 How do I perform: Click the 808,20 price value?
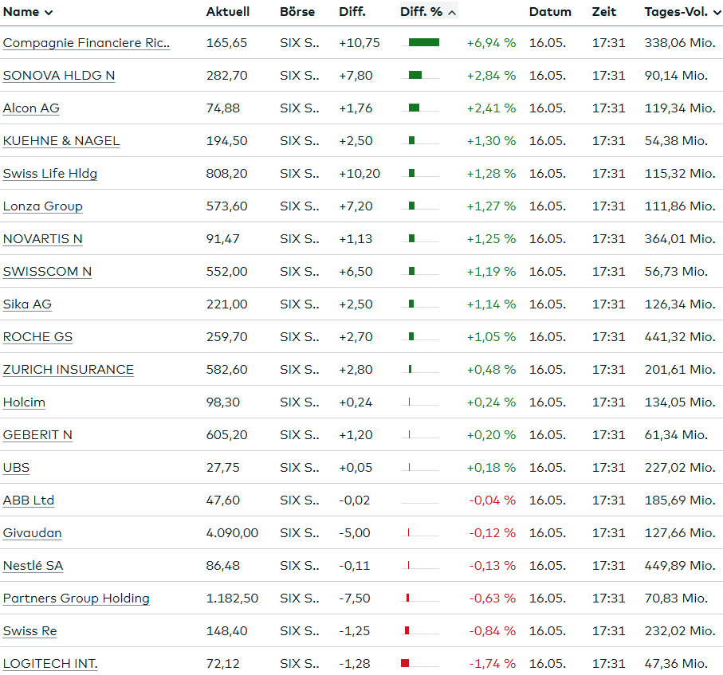click(x=227, y=174)
